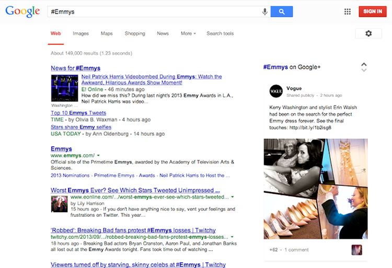The image size is (392, 268).
Task: Activate voice search microphone icon
Action: pyautogui.click(x=265, y=11)
